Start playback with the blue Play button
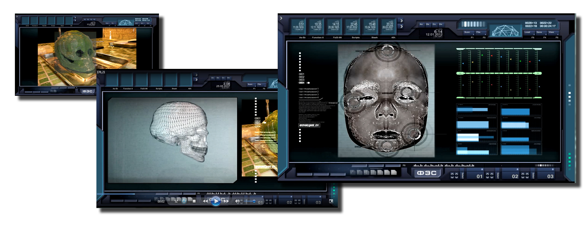This screenshot has width=587, height=232. click(x=216, y=201)
